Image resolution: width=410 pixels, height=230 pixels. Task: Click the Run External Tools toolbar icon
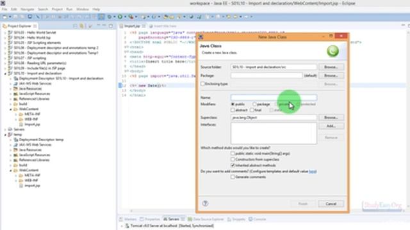tap(131, 17)
